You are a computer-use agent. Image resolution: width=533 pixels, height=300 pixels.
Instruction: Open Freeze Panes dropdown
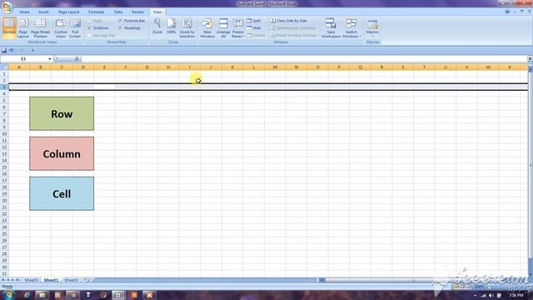click(238, 27)
